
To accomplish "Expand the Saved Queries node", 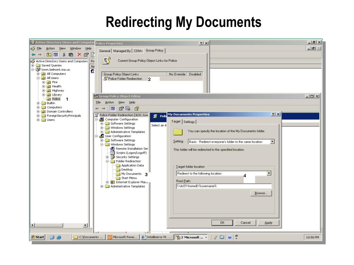I will 33,65.
